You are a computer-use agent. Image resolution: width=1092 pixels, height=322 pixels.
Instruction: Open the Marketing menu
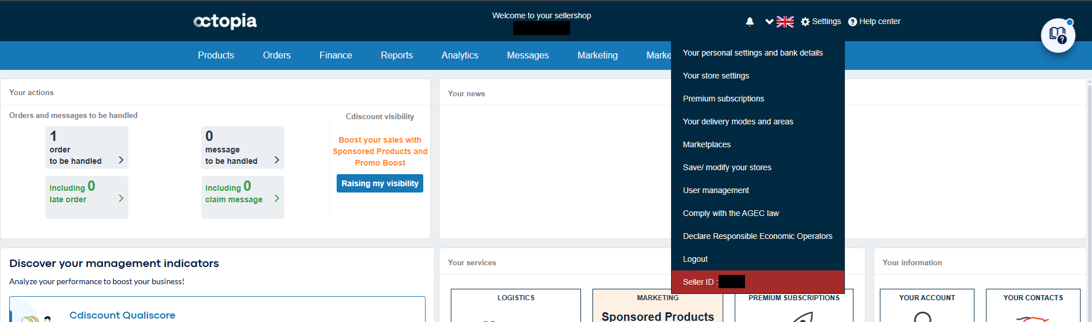[x=598, y=56]
